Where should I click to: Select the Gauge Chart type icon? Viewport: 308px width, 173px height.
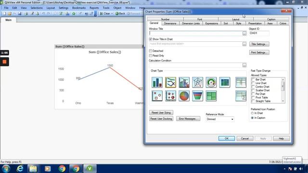(211, 82)
